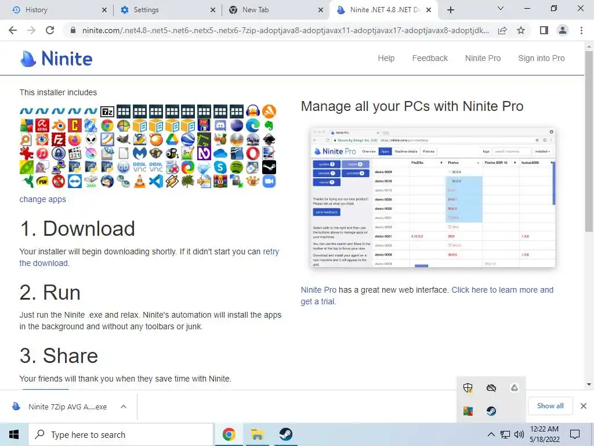This screenshot has height=446, width=594.
Task: Reload the Ninite page
Action: tap(50, 30)
